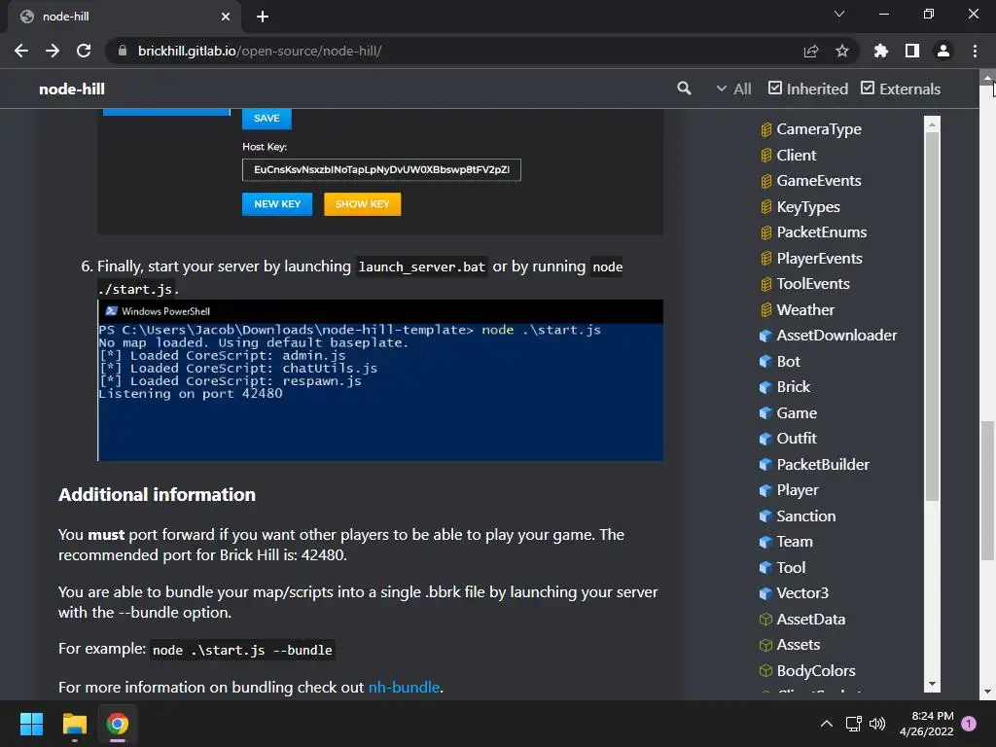Toggle the Chrome side panel icon
996x747 pixels.
pos(911,51)
